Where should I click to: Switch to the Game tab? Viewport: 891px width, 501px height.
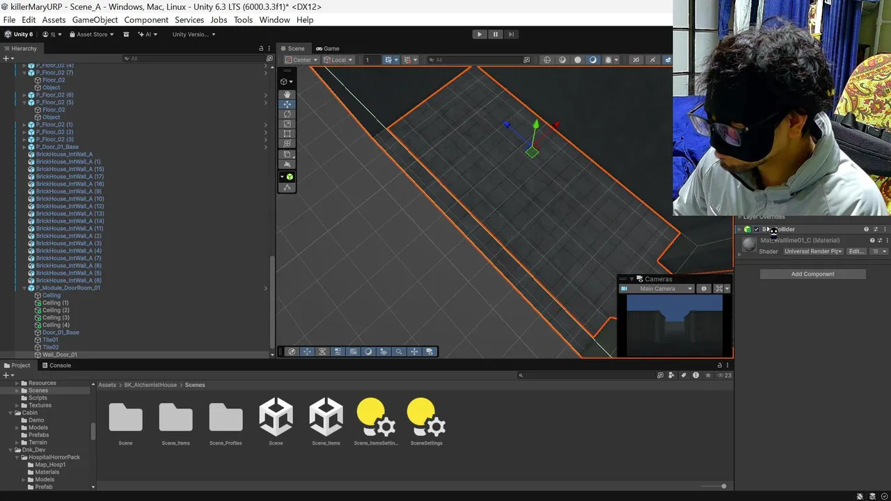327,49
